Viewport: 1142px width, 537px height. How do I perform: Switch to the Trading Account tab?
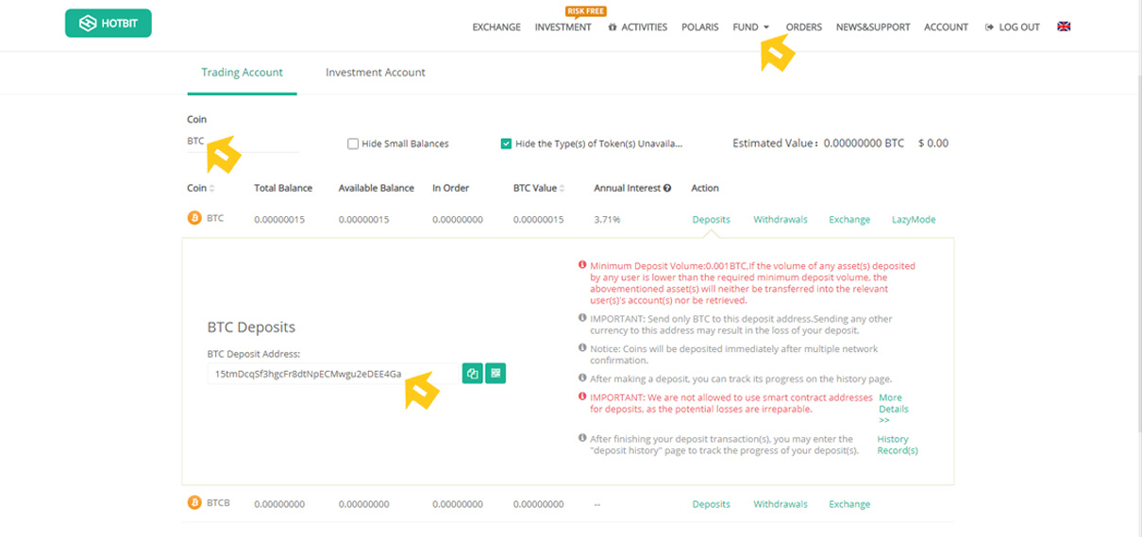pos(242,72)
